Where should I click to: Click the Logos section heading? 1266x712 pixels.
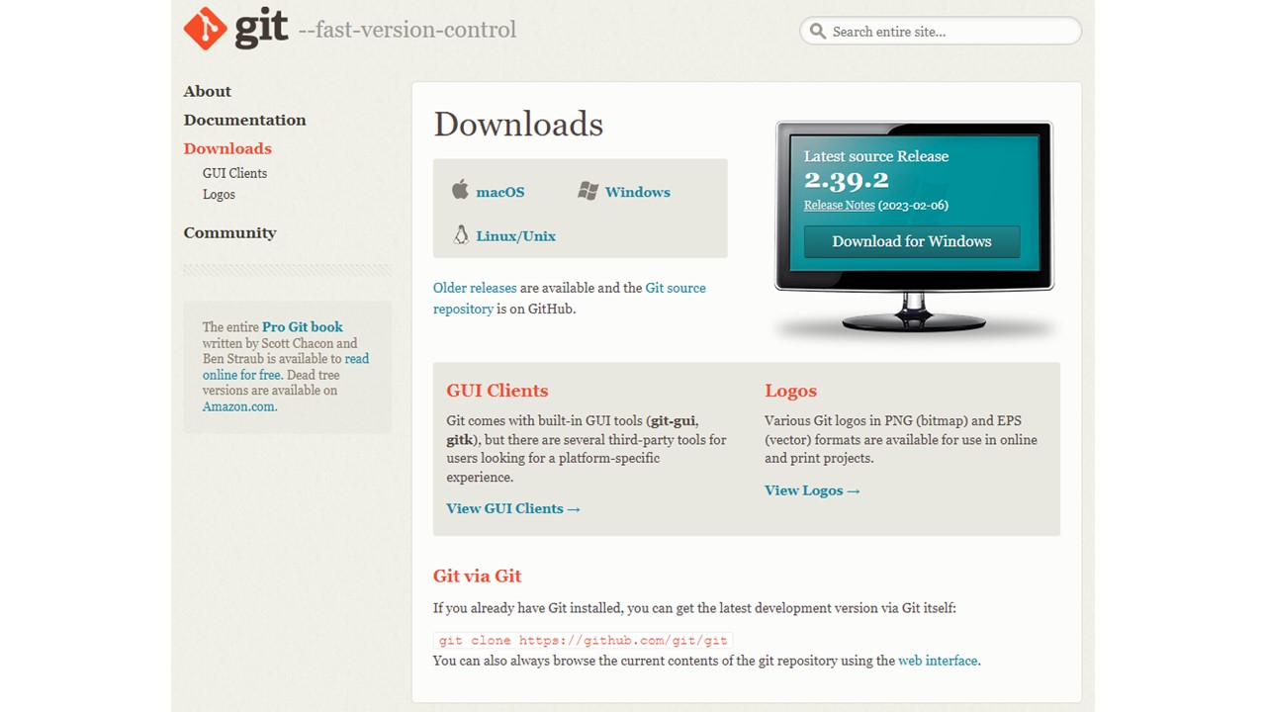pos(790,391)
